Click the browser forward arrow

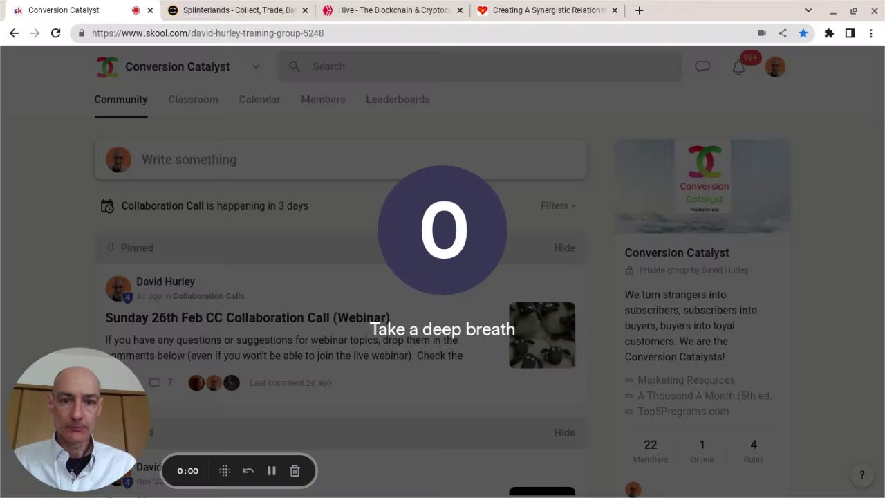[x=35, y=33]
